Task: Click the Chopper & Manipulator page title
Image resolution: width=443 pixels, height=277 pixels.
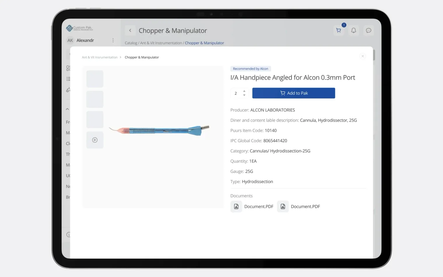Action: coord(173,31)
